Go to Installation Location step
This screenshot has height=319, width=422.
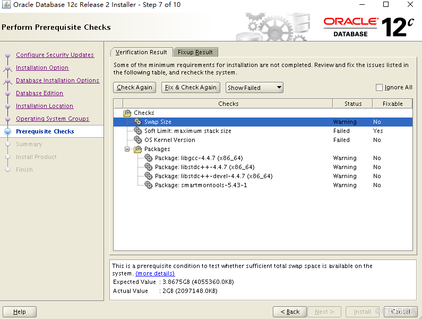coord(45,106)
